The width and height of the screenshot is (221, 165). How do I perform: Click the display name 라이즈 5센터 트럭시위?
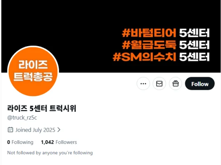[x=42, y=108]
